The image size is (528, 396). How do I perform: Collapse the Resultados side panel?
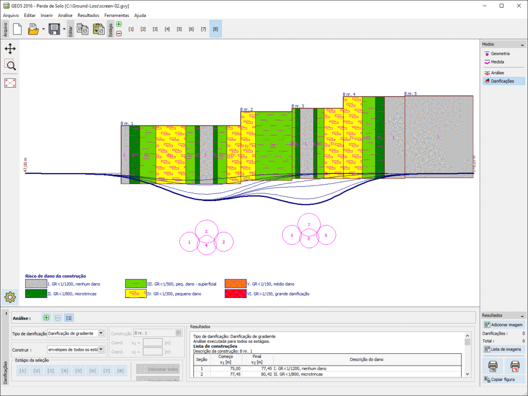coord(522,316)
